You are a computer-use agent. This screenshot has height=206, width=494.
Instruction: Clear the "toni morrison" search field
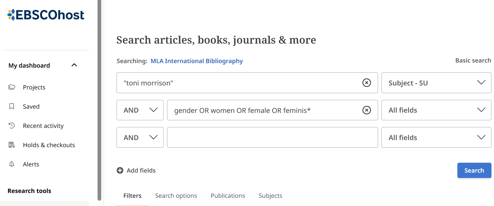coord(367,83)
